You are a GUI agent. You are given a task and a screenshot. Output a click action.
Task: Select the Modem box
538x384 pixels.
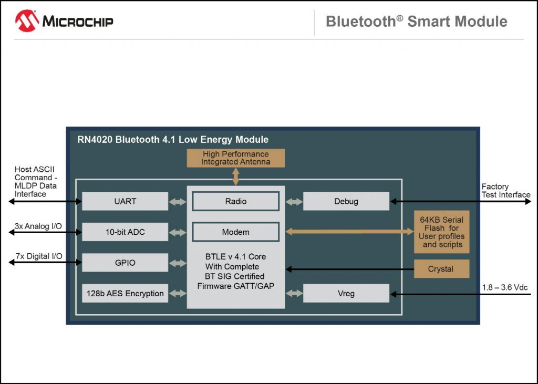pos(235,232)
